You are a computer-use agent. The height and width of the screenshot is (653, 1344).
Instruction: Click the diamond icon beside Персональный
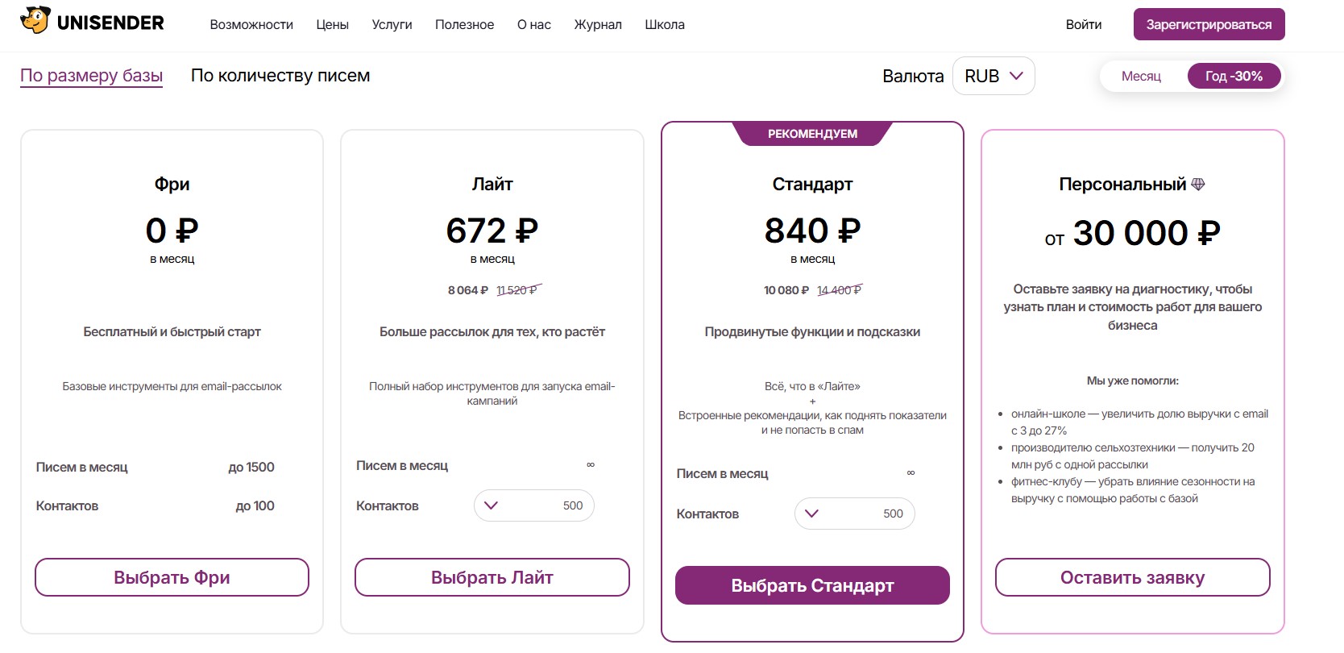point(1198,185)
